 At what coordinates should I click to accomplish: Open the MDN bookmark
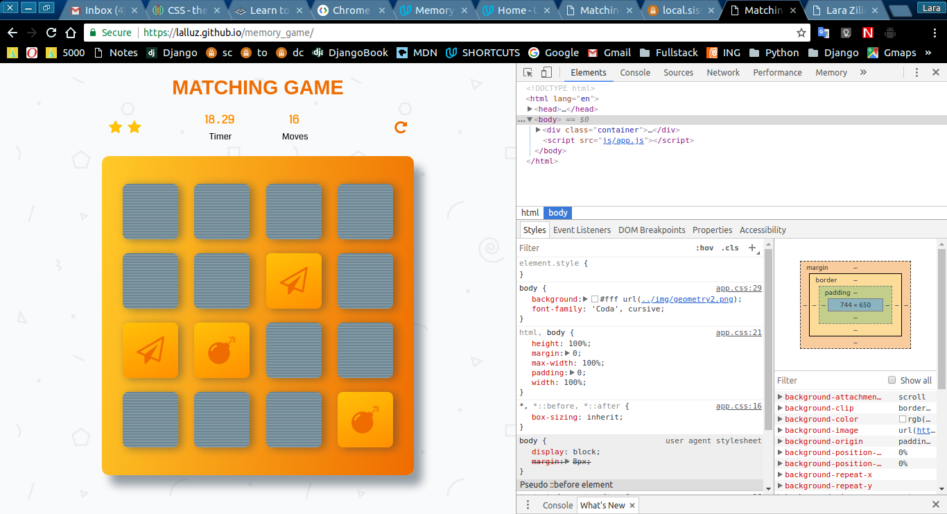point(417,53)
